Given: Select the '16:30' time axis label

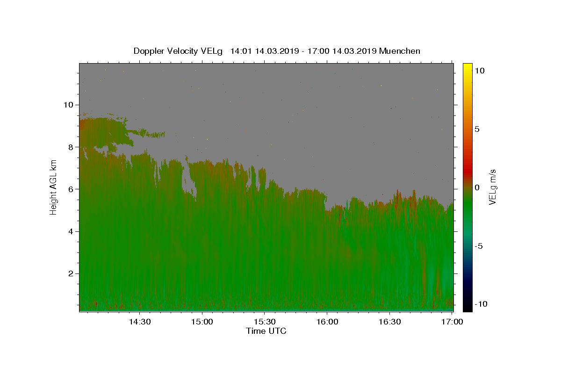Looking at the screenshot, I should click(x=389, y=322).
